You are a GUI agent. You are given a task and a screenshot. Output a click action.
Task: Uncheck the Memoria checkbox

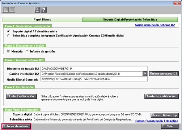[x=8, y=51]
